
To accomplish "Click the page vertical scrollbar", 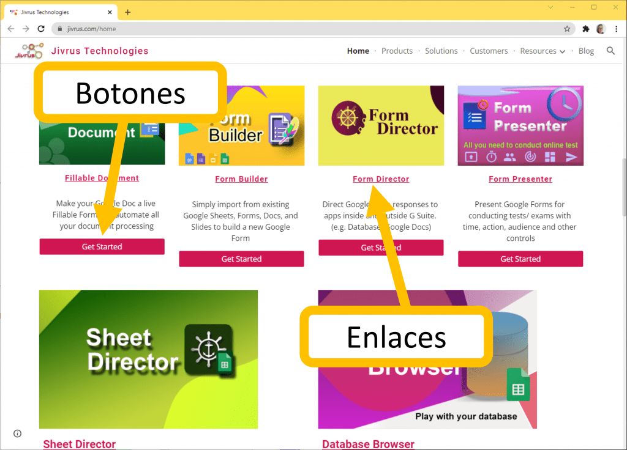I will pyautogui.click(x=624, y=188).
